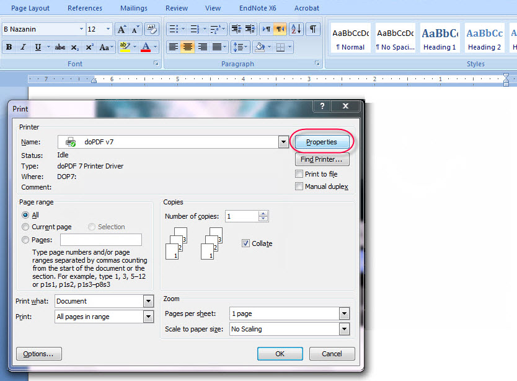Open the Mailings ribbon tab
Image resolution: width=517 pixels, height=381 pixels.
click(x=134, y=8)
